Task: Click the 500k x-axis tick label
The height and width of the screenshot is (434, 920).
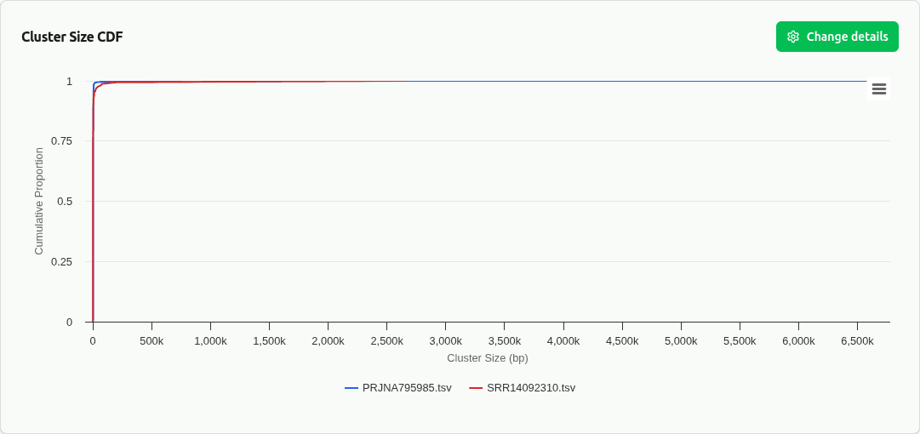Action: click(x=151, y=340)
